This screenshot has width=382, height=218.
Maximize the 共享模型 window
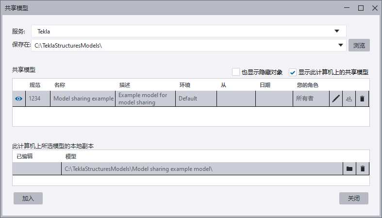[361, 8]
